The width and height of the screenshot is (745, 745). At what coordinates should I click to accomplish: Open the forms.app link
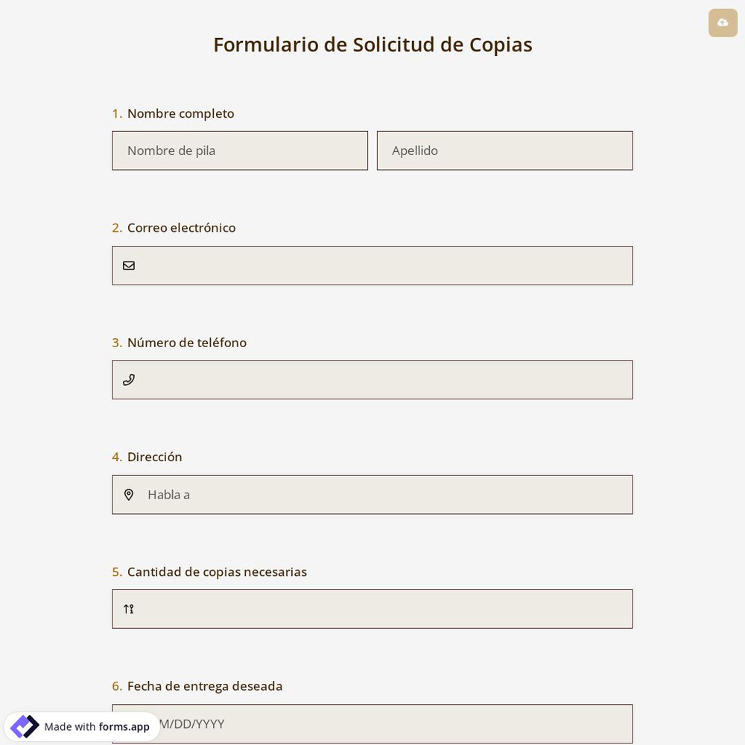click(x=124, y=727)
